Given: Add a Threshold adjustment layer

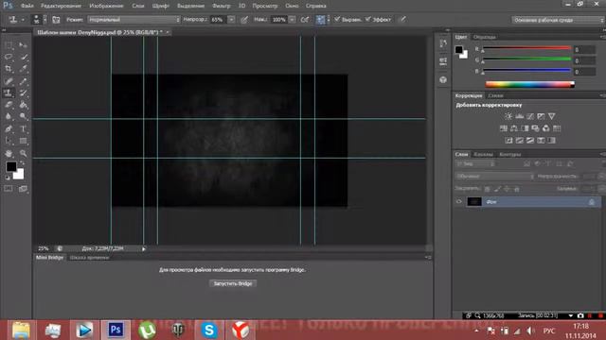Looking at the screenshot, I should 530,141.
